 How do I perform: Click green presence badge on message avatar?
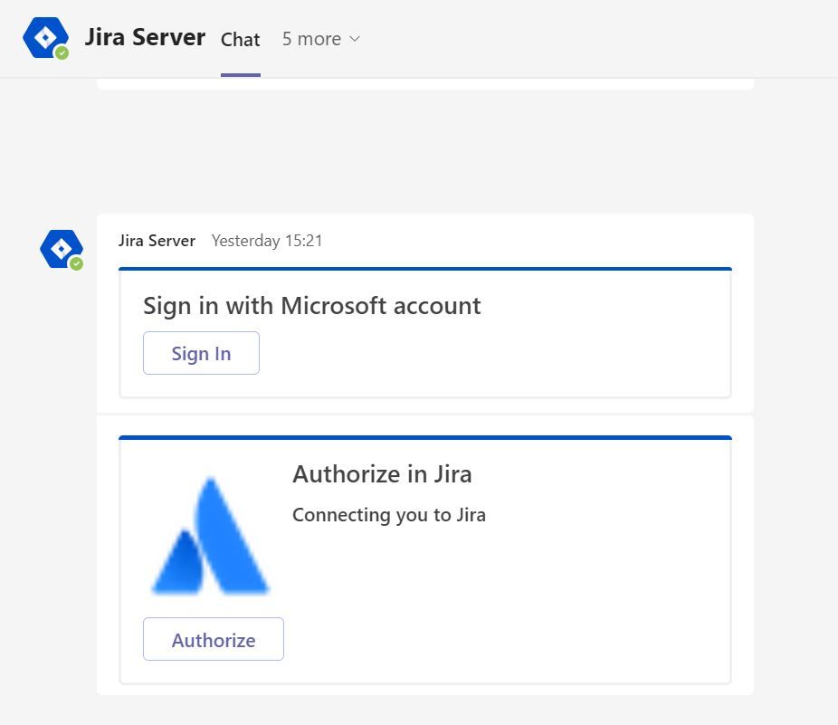(77, 263)
